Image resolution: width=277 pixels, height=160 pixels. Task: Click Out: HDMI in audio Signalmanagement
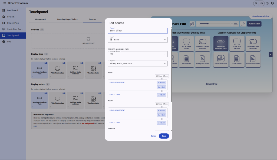161,115
